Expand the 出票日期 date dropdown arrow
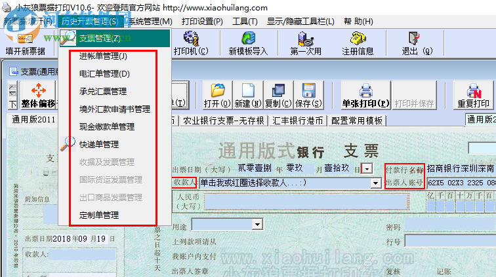 tap(367, 169)
